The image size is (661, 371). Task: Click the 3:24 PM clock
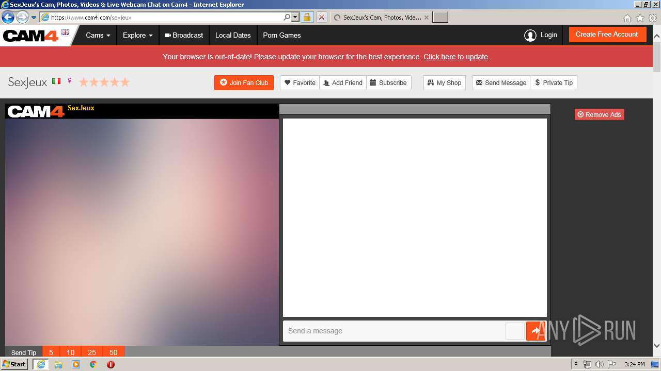[x=634, y=364]
